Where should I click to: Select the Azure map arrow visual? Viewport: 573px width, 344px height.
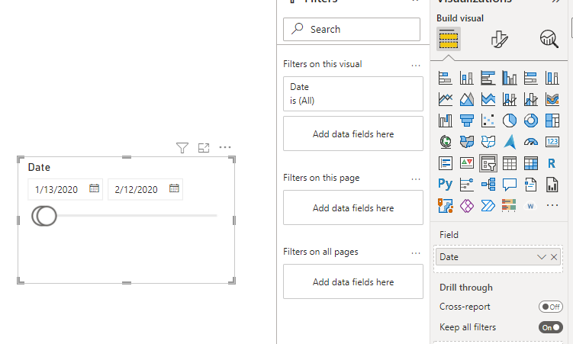pos(510,142)
